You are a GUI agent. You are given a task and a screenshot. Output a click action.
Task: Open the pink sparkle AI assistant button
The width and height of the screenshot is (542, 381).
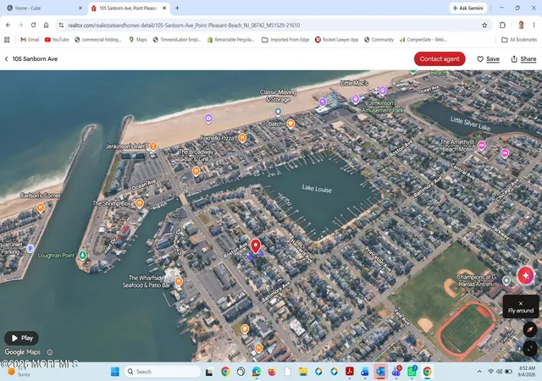(x=526, y=275)
